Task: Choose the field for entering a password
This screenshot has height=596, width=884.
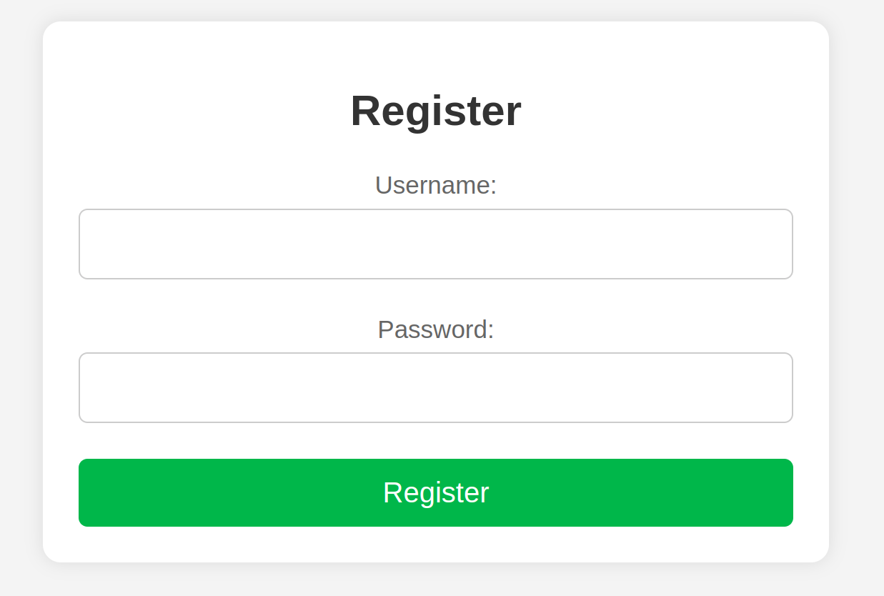Action: click(436, 387)
